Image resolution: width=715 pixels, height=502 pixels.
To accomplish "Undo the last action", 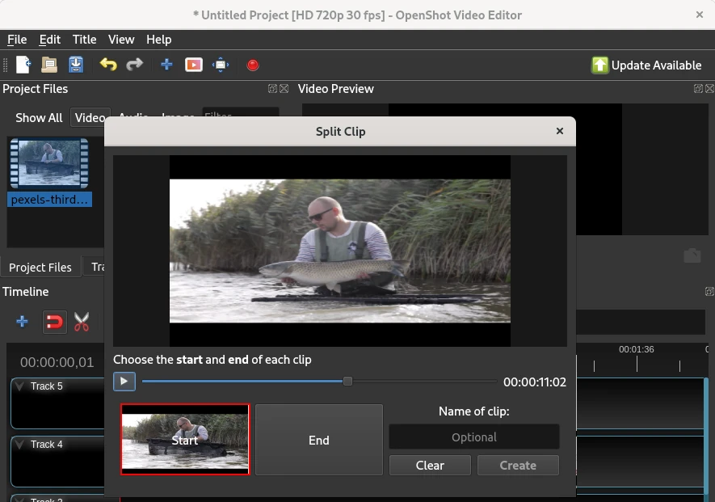I will [107, 65].
